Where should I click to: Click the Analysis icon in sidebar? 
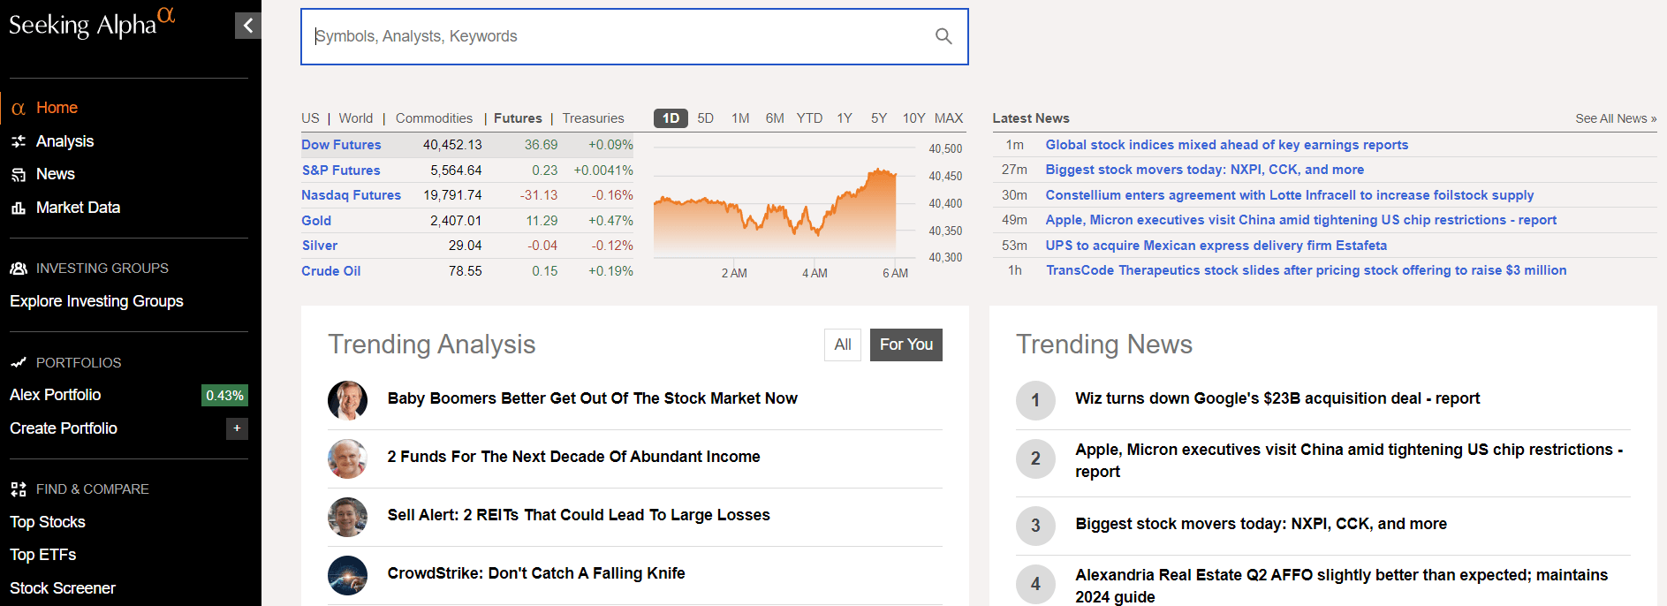pyautogui.click(x=18, y=141)
